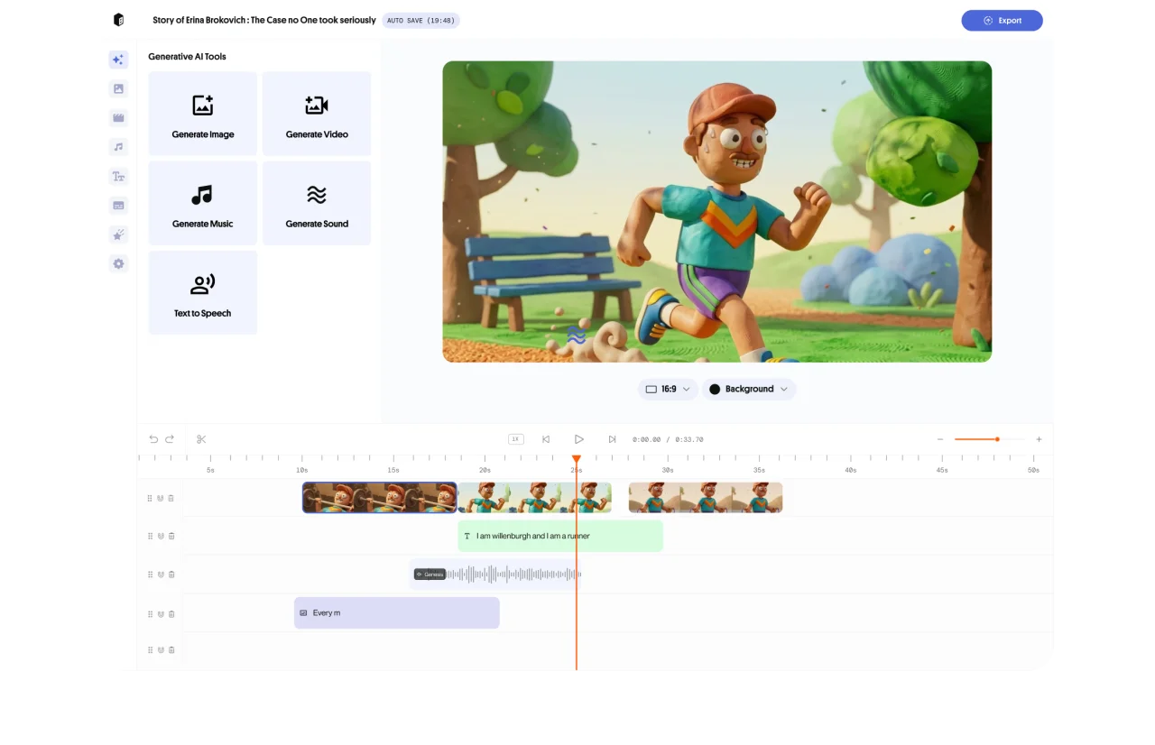Click the Genesis audio clip label
This screenshot has width=1155, height=745.
click(430, 575)
